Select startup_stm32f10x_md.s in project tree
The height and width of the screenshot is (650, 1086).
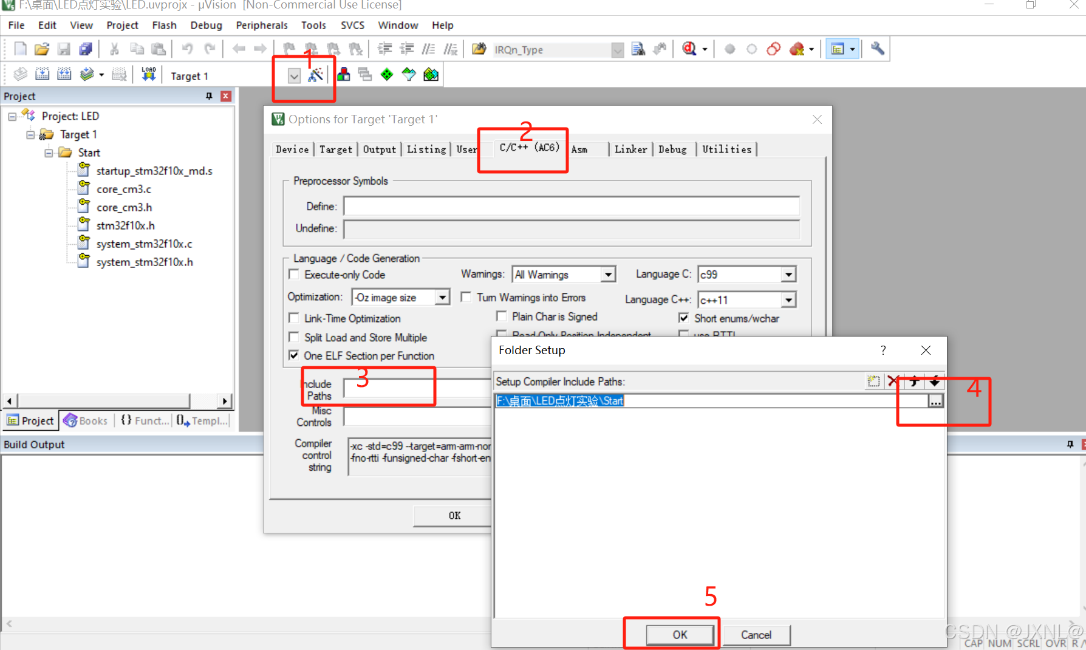(154, 171)
